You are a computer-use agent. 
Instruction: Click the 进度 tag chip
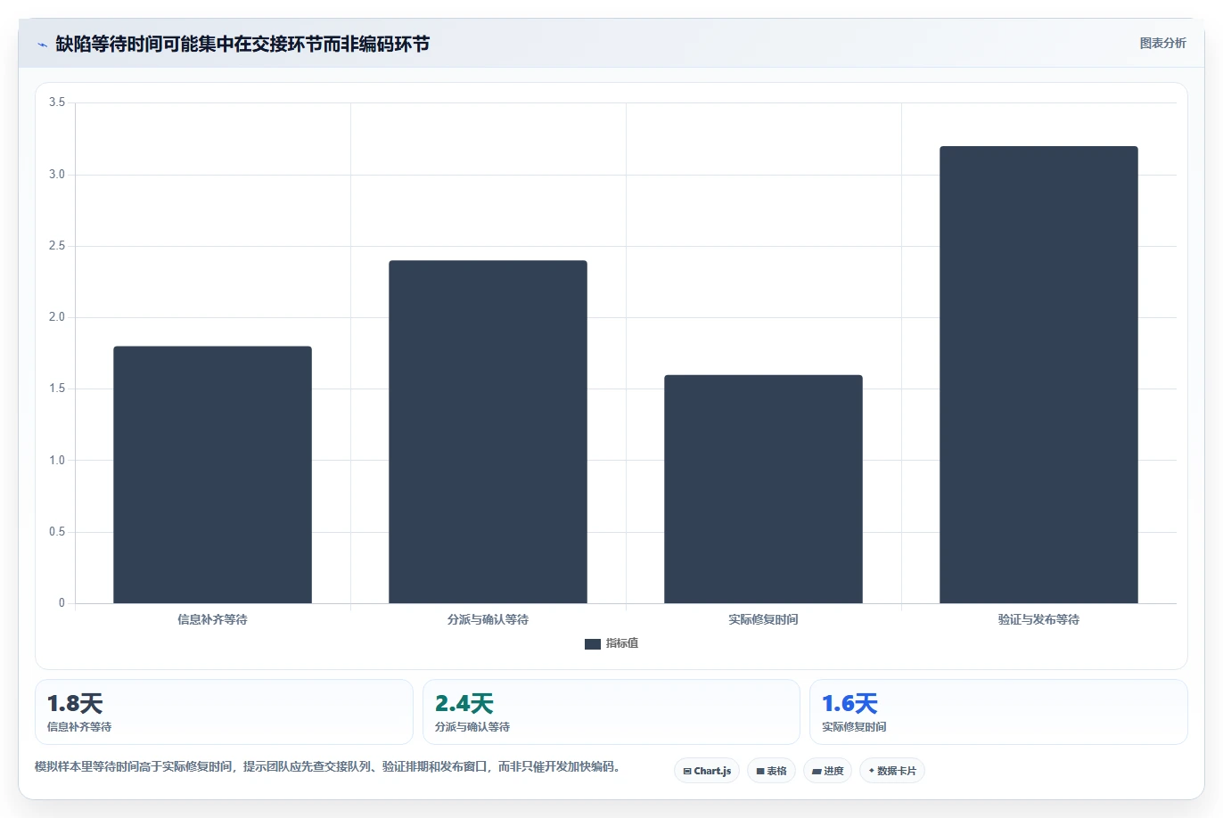[x=828, y=771]
